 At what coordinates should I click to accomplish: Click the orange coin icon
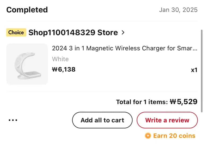(148, 136)
